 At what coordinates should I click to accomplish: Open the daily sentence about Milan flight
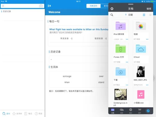(x=79, y=29)
